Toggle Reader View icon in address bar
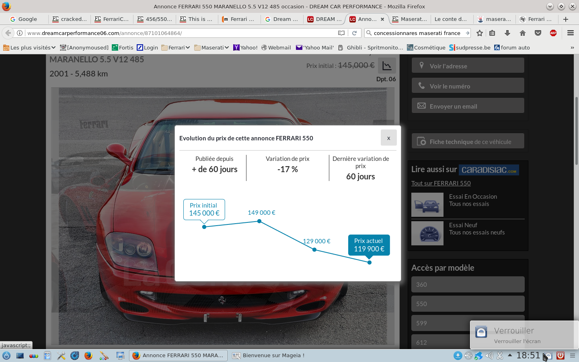579x362 pixels. point(341,33)
